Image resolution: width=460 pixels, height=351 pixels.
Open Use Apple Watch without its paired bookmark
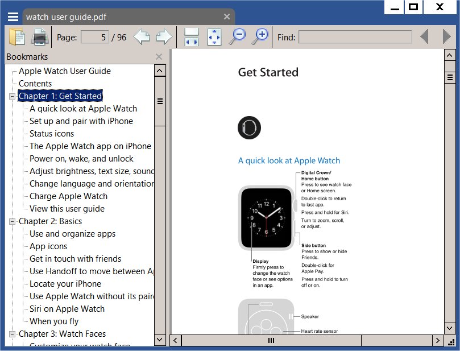pyautogui.click(x=92, y=296)
